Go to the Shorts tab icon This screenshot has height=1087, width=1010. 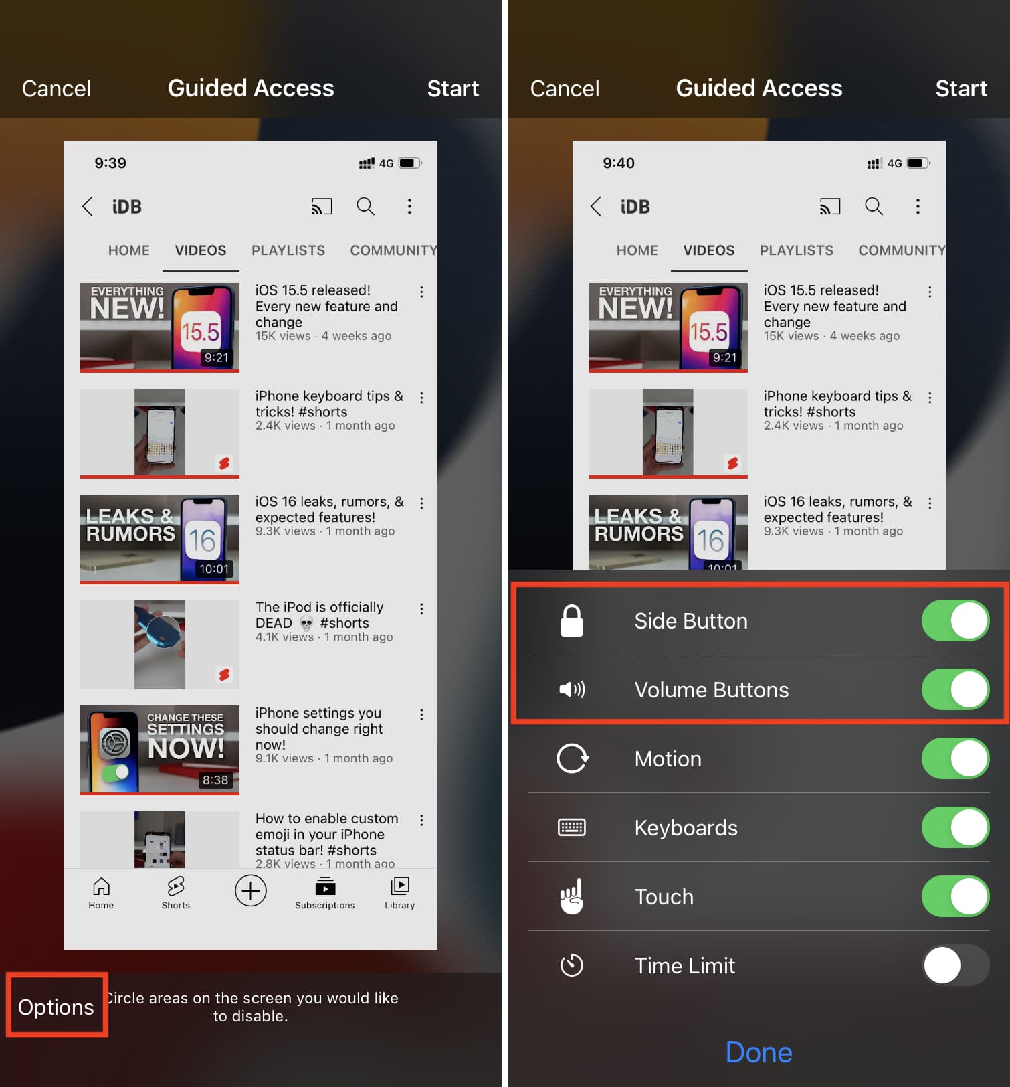176,893
